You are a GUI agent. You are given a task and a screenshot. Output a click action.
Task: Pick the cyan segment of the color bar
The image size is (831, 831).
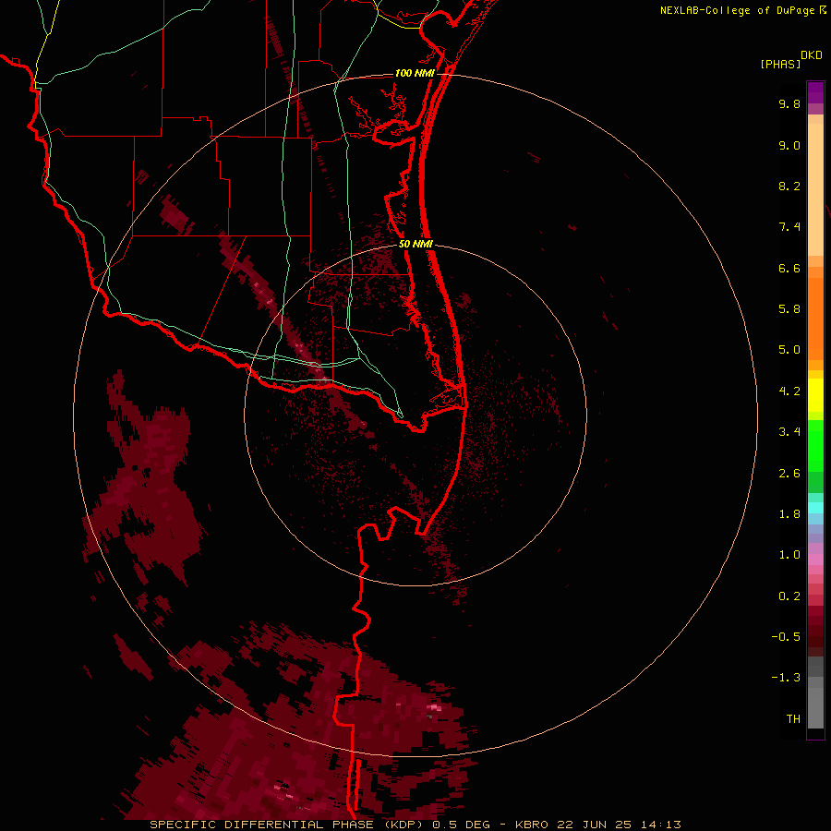815,508
